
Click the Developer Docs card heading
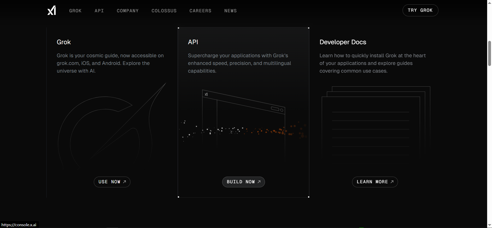tap(343, 42)
